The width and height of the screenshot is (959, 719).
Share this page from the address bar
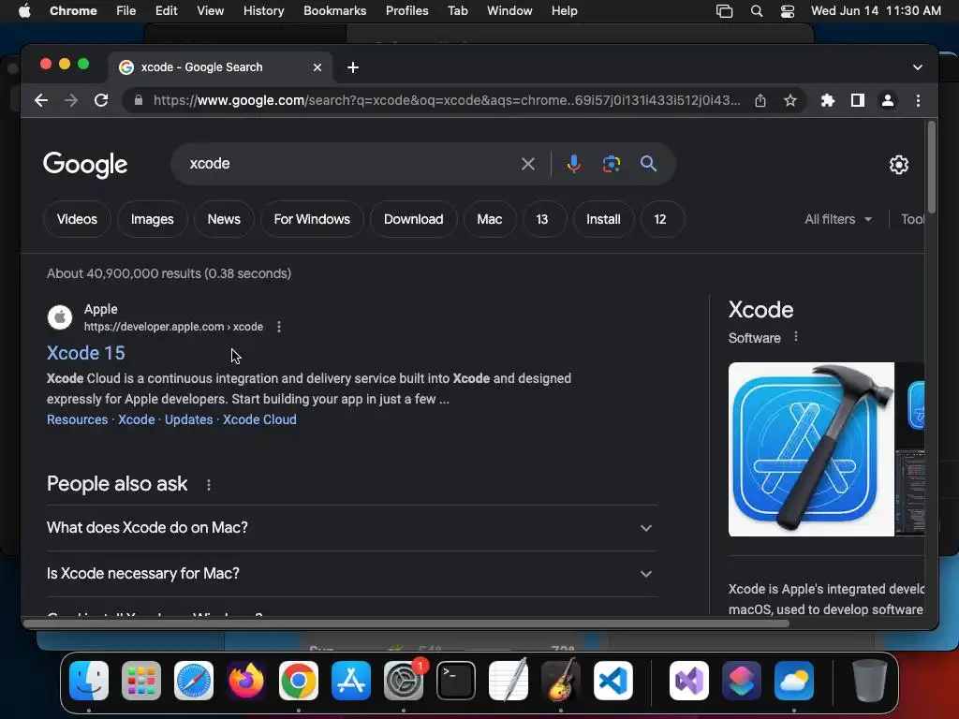click(x=760, y=100)
